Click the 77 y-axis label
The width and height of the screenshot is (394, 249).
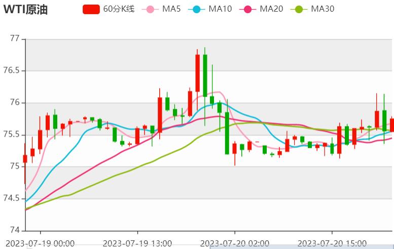[x=15, y=38]
